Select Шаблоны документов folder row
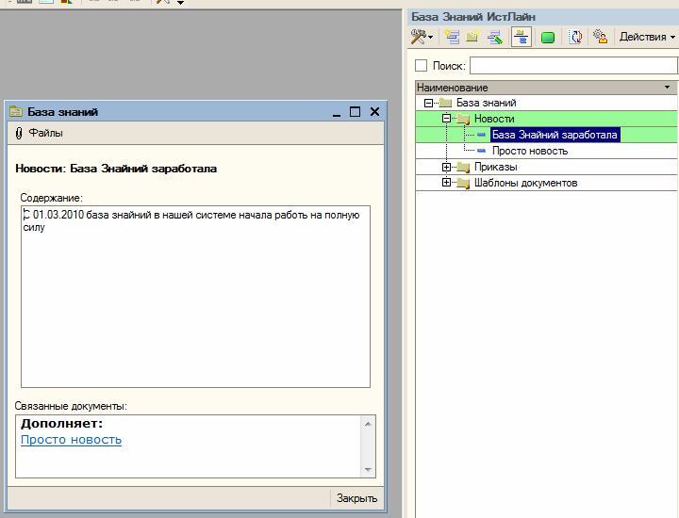Image resolution: width=679 pixels, height=518 pixels. tap(546, 183)
